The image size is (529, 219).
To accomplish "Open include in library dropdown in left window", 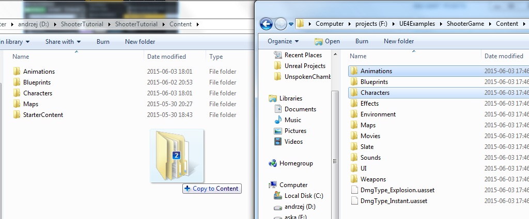I will [x=14, y=42].
